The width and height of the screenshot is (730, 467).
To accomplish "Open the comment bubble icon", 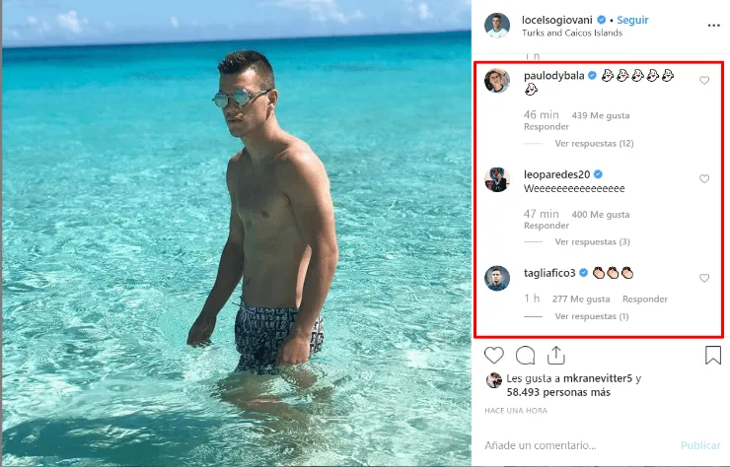I will click(x=525, y=355).
